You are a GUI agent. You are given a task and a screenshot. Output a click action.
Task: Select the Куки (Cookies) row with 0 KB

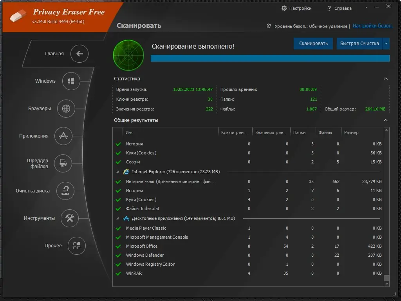pyautogui.click(x=249, y=199)
